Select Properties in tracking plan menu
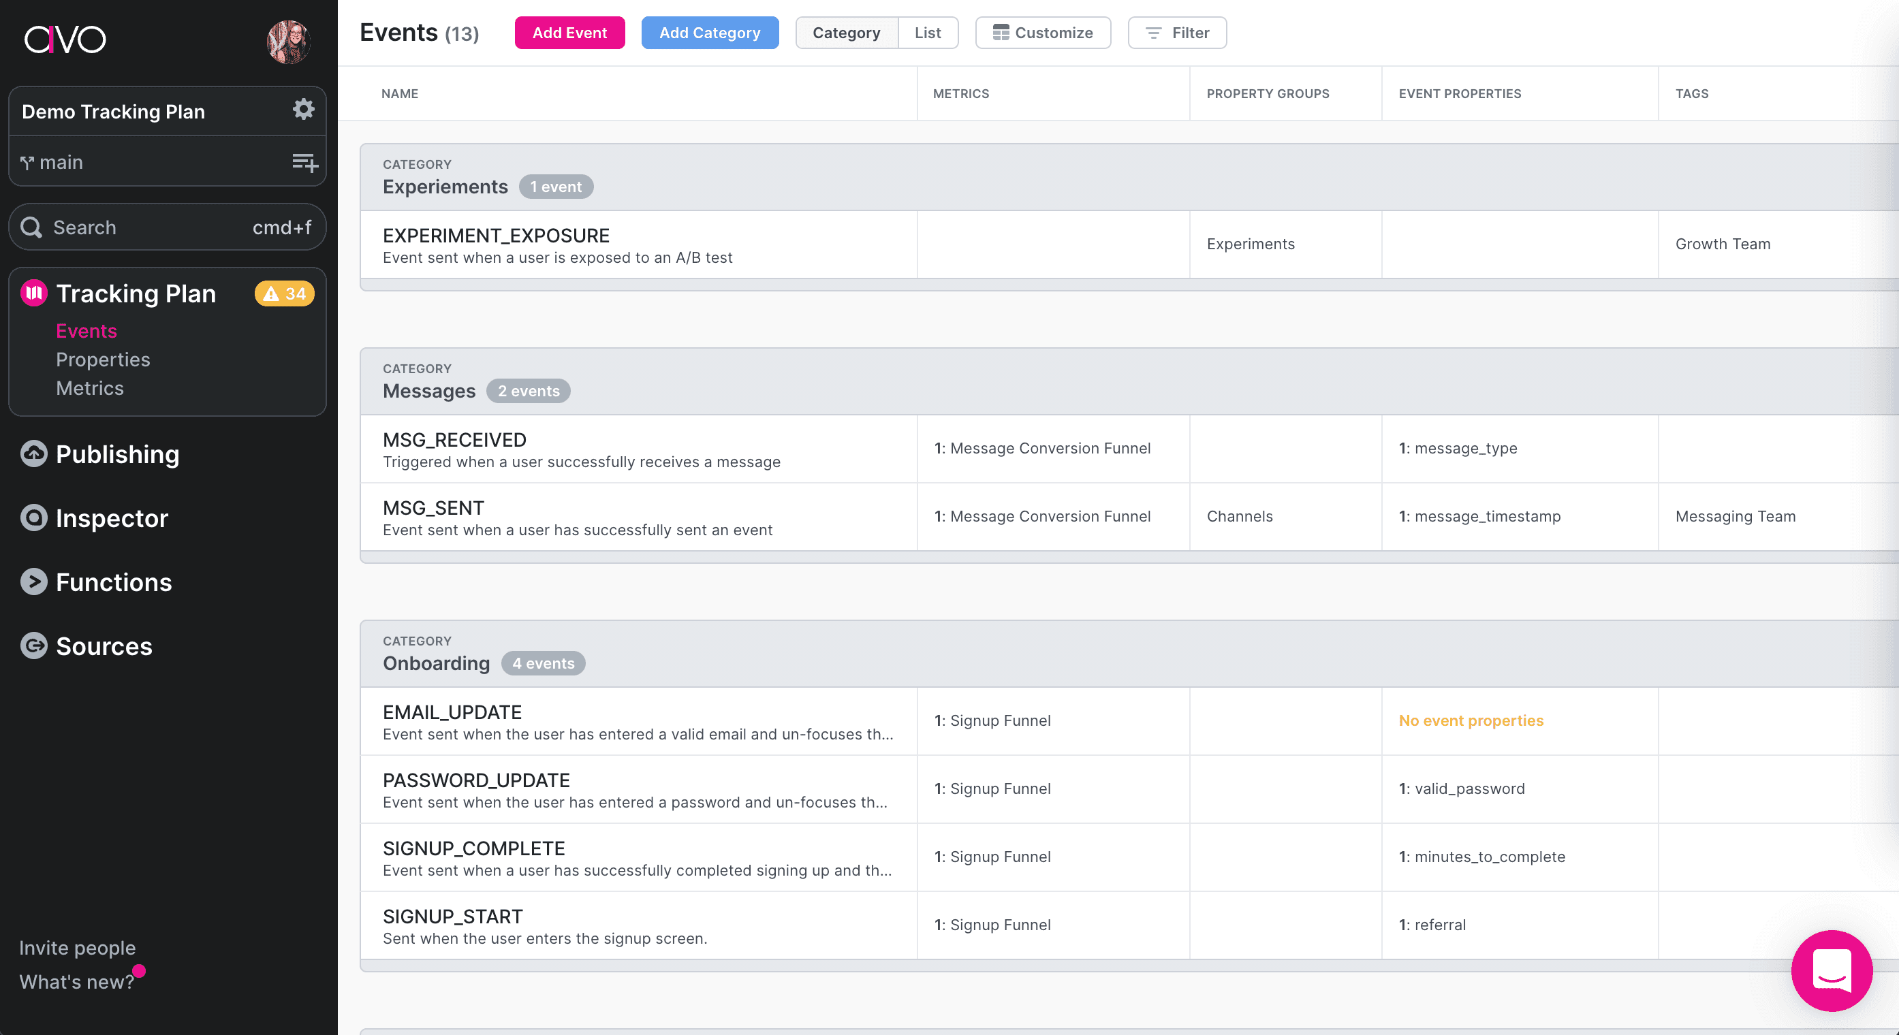The width and height of the screenshot is (1899, 1035). [x=102, y=358]
